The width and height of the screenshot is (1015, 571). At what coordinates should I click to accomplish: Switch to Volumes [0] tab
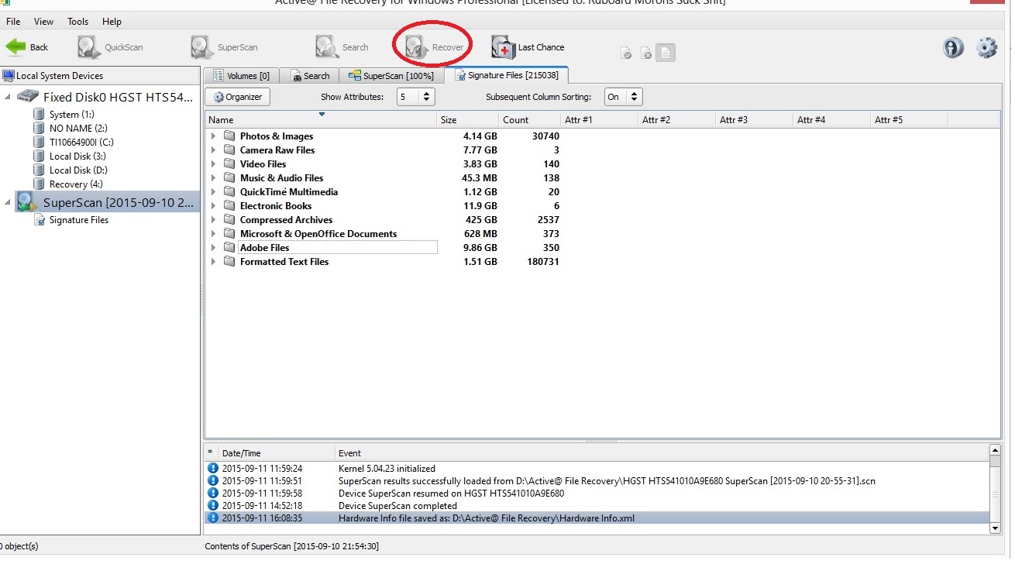pyautogui.click(x=241, y=76)
